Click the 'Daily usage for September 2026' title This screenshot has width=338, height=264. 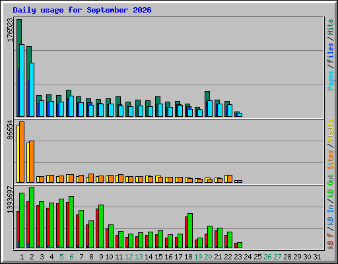(x=82, y=10)
